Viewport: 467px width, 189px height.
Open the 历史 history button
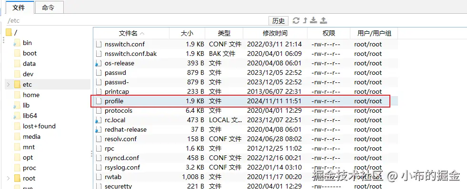(278, 21)
